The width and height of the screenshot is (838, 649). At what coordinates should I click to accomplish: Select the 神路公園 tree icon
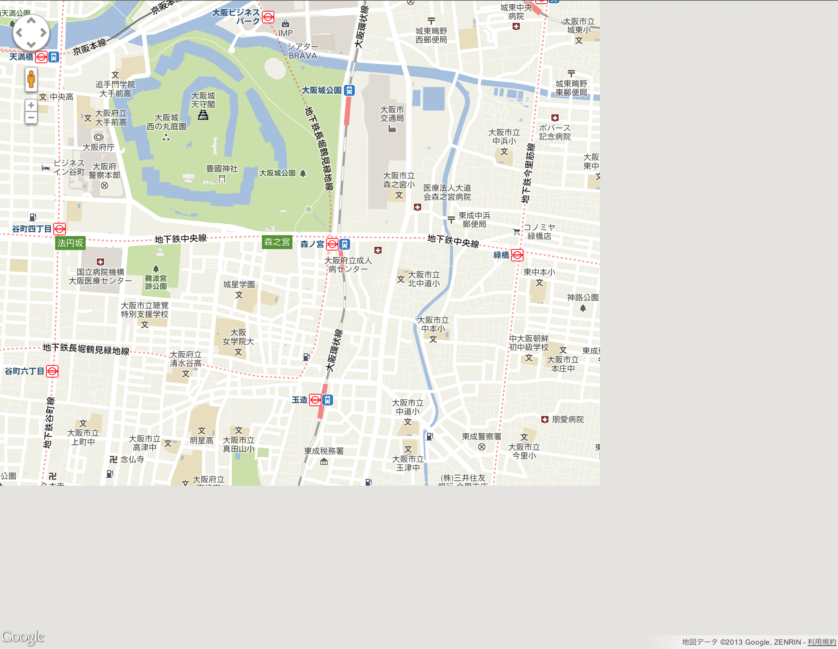click(583, 307)
